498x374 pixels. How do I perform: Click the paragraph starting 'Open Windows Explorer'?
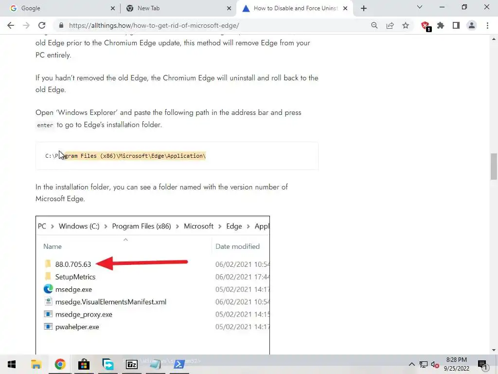[x=168, y=118]
